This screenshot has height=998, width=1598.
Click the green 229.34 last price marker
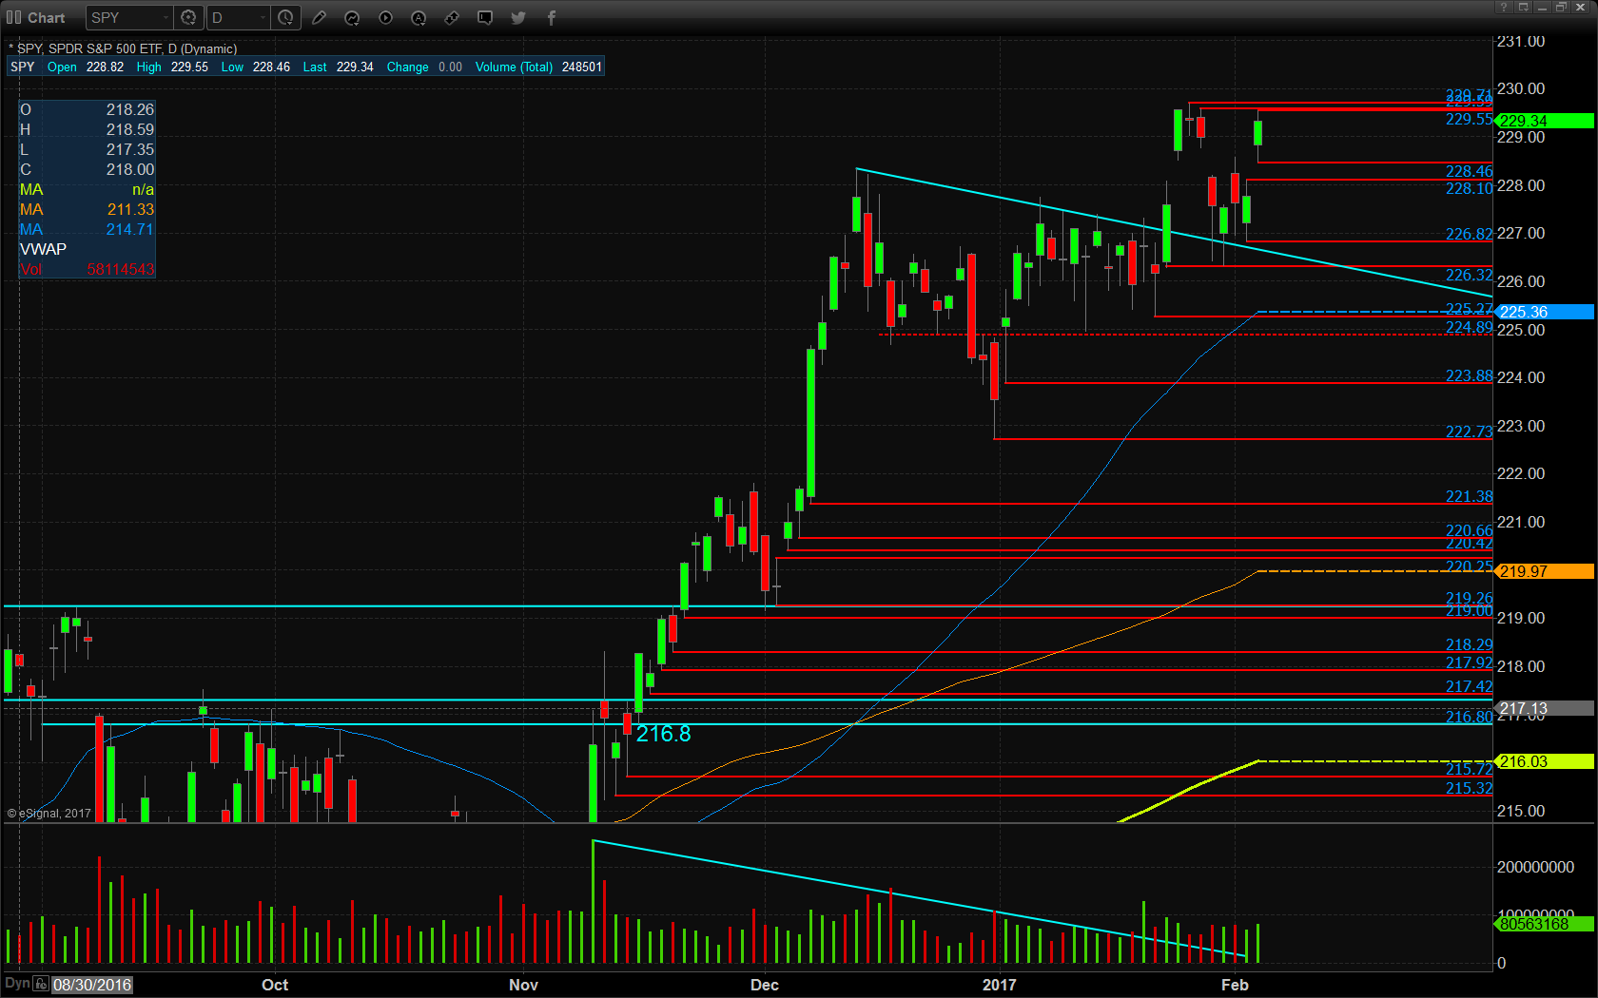1545,121
